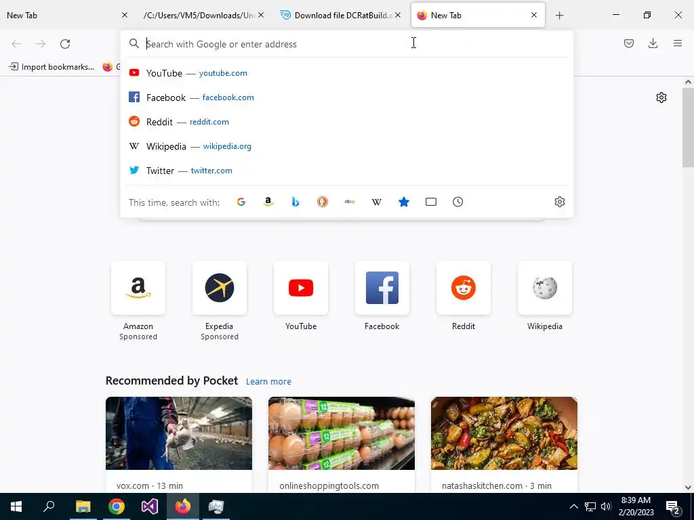Reload the current page
The width and height of the screenshot is (694, 520).
coord(65,44)
